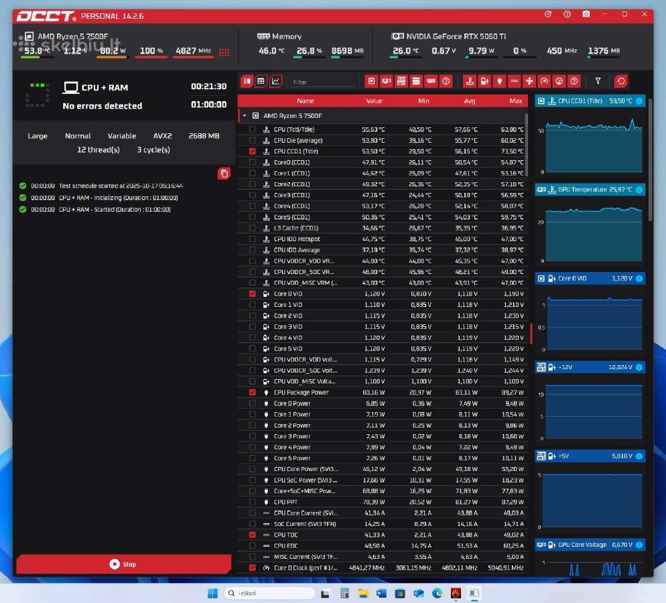Sort sensors by Min column

pos(423,100)
